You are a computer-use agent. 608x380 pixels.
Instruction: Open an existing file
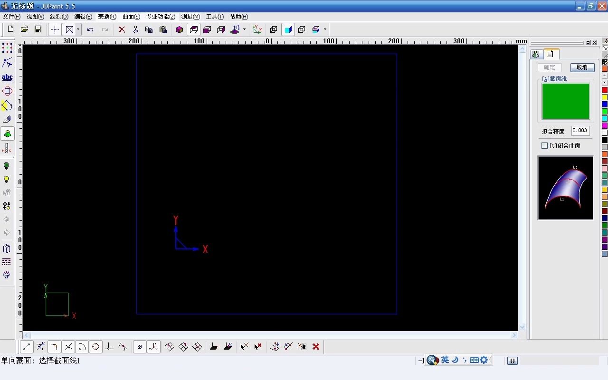click(x=24, y=29)
